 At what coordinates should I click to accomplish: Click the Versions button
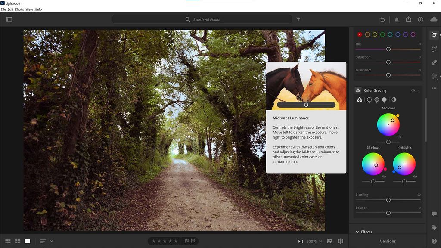click(x=388, y=241)
